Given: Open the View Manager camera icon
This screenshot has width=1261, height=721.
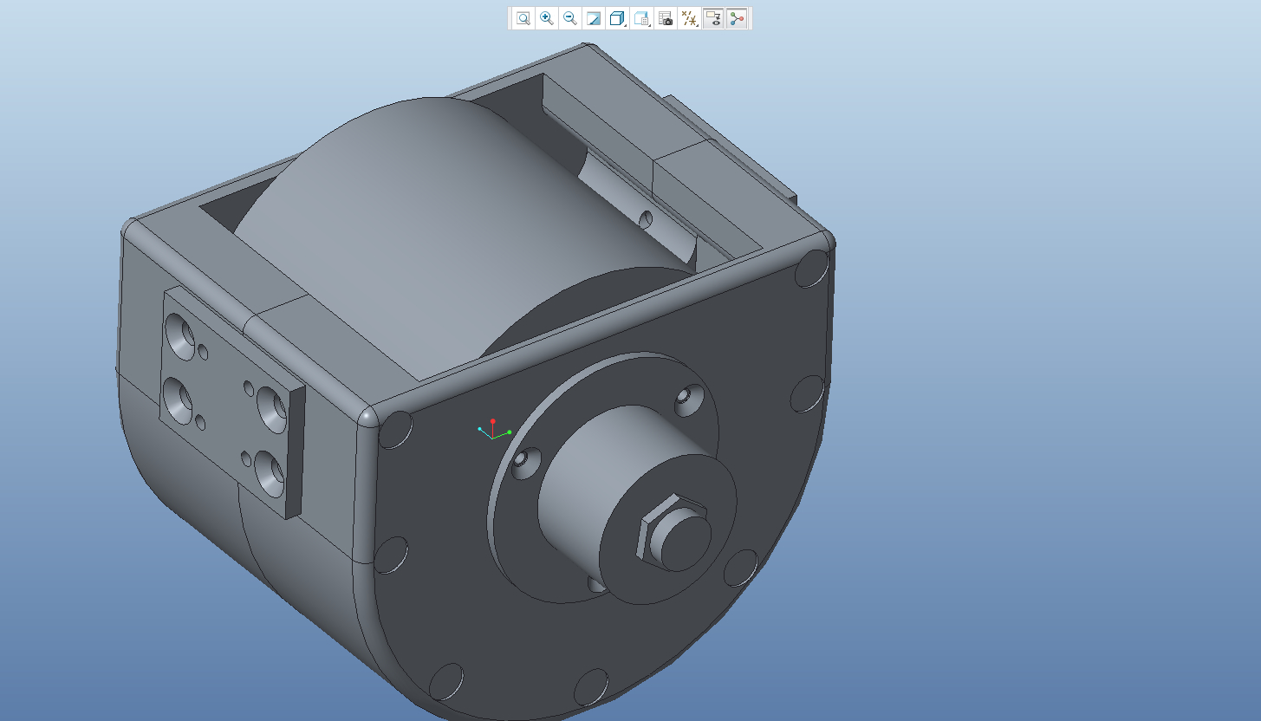Looking at the screenshot, I should pyautogui.click(x=666, y=18).
